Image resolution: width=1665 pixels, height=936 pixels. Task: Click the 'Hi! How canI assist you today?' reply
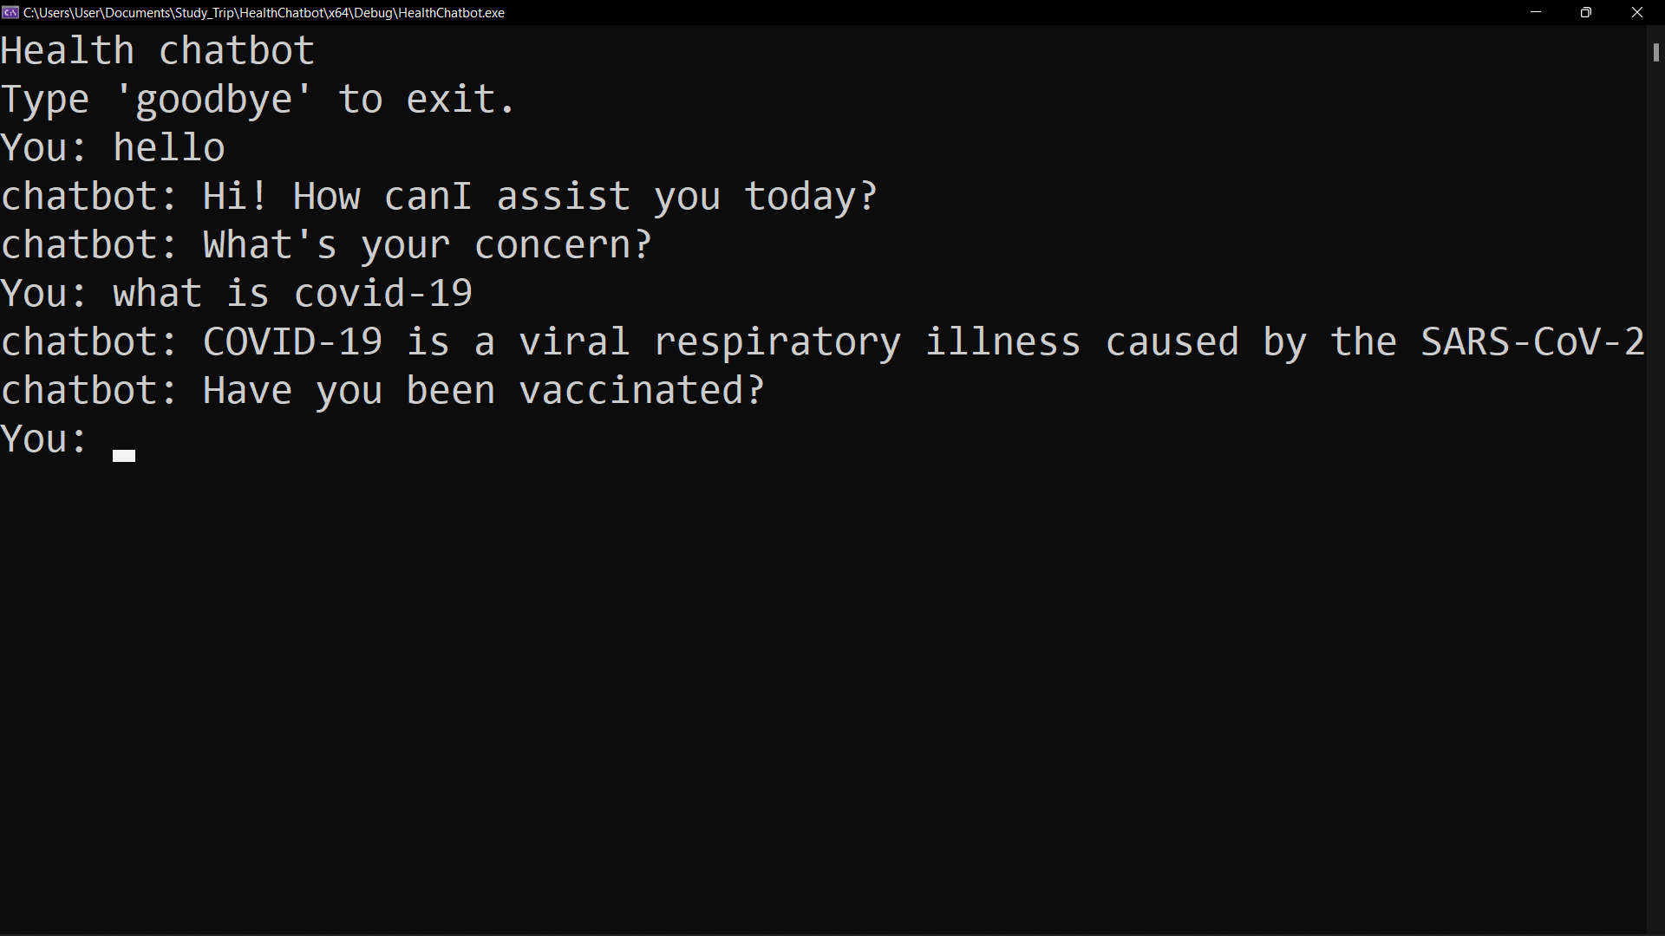tap(539, 198)
